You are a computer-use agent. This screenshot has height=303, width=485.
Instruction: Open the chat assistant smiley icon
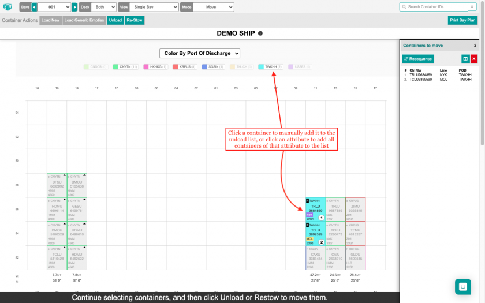[463, 286]
